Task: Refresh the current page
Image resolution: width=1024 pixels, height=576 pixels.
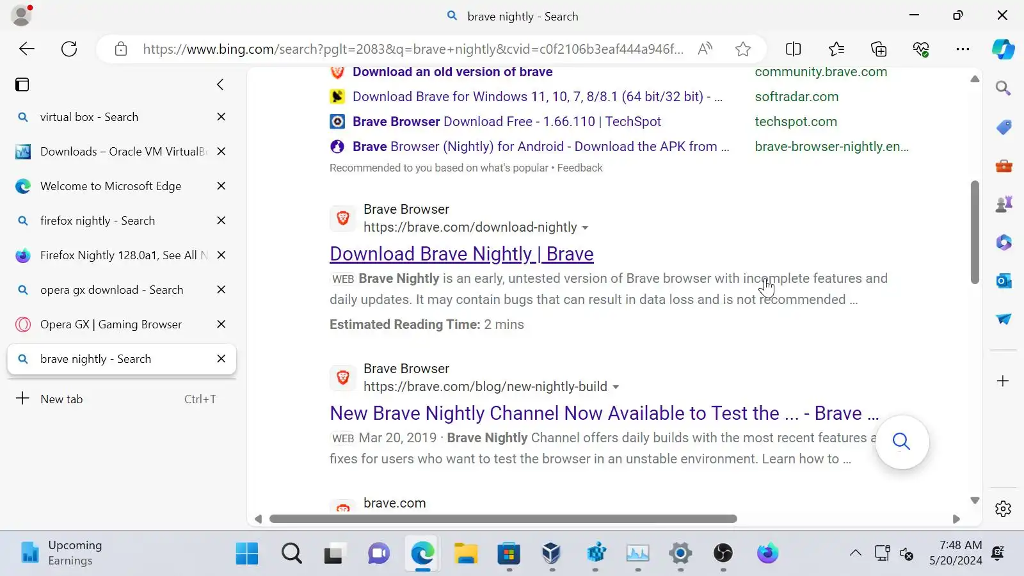Action: click(x=69, y=49)
